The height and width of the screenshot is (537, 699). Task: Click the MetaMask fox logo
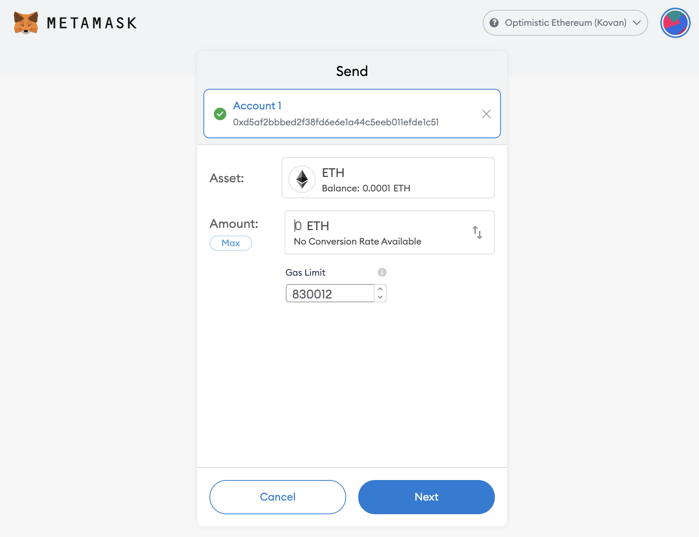(25, 23)
